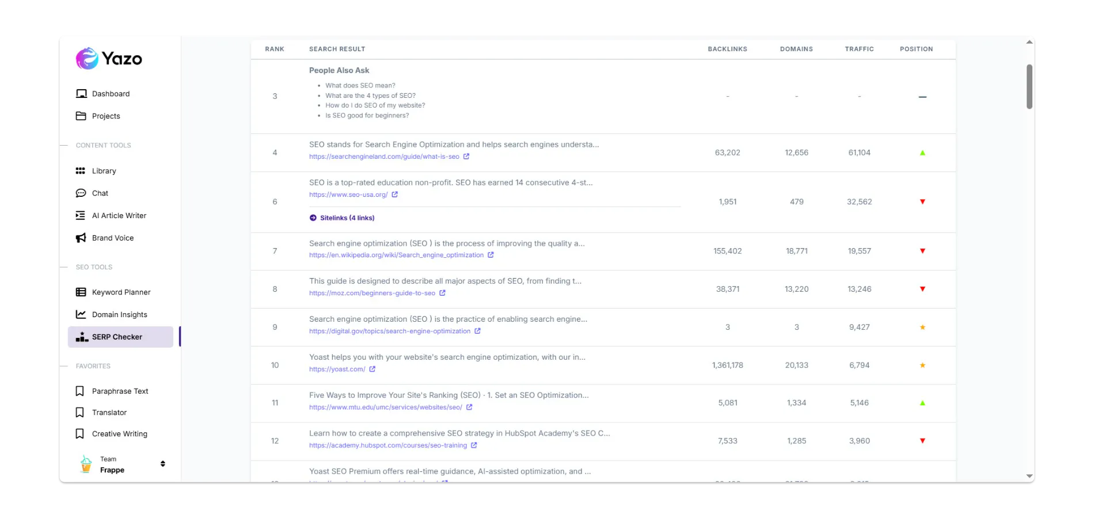Click the Projects folder icon
The height and width of the screenshot is (518, 1094).
pyautogui.click(x=81, y=116)
